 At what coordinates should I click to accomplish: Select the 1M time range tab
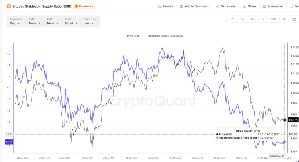coord(253,19)
